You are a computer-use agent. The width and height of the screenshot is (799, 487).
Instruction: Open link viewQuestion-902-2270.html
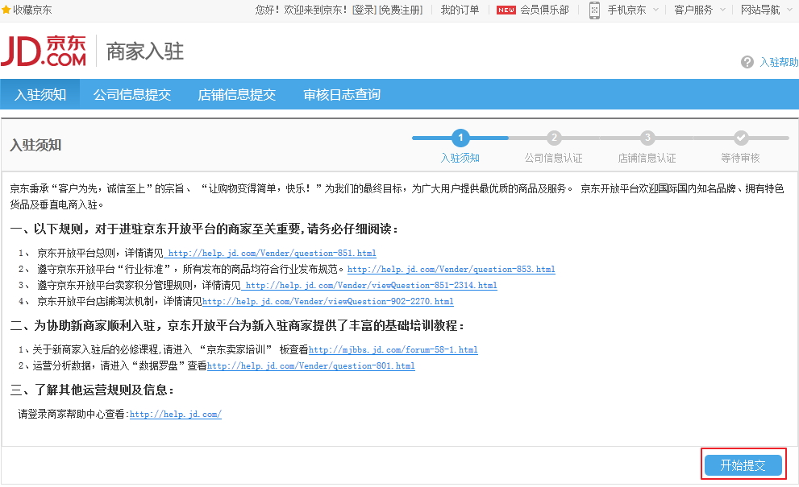327,302
